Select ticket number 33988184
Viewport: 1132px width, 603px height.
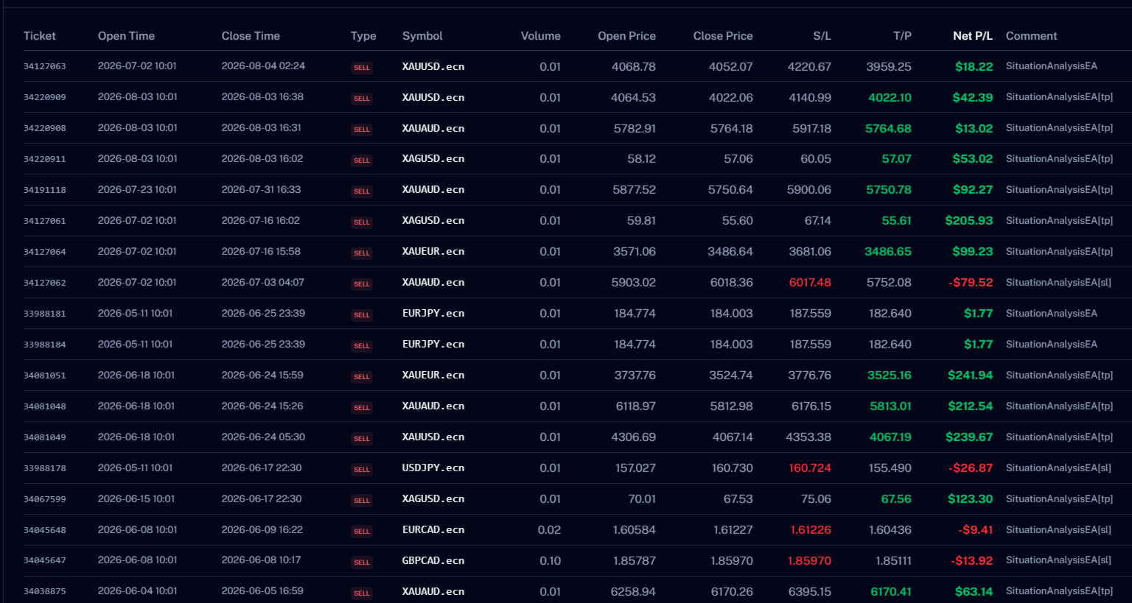(45, 345)
